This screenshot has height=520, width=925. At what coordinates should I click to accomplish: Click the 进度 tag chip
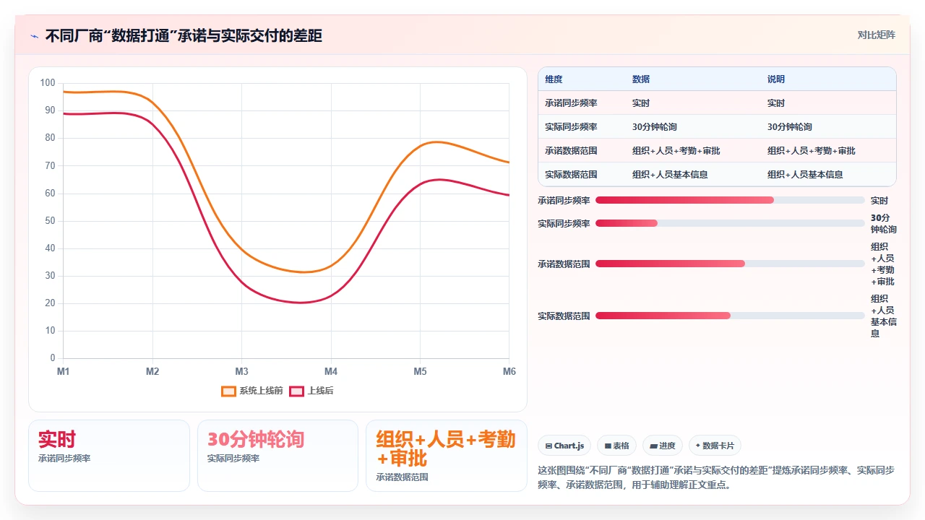[663, 446]
